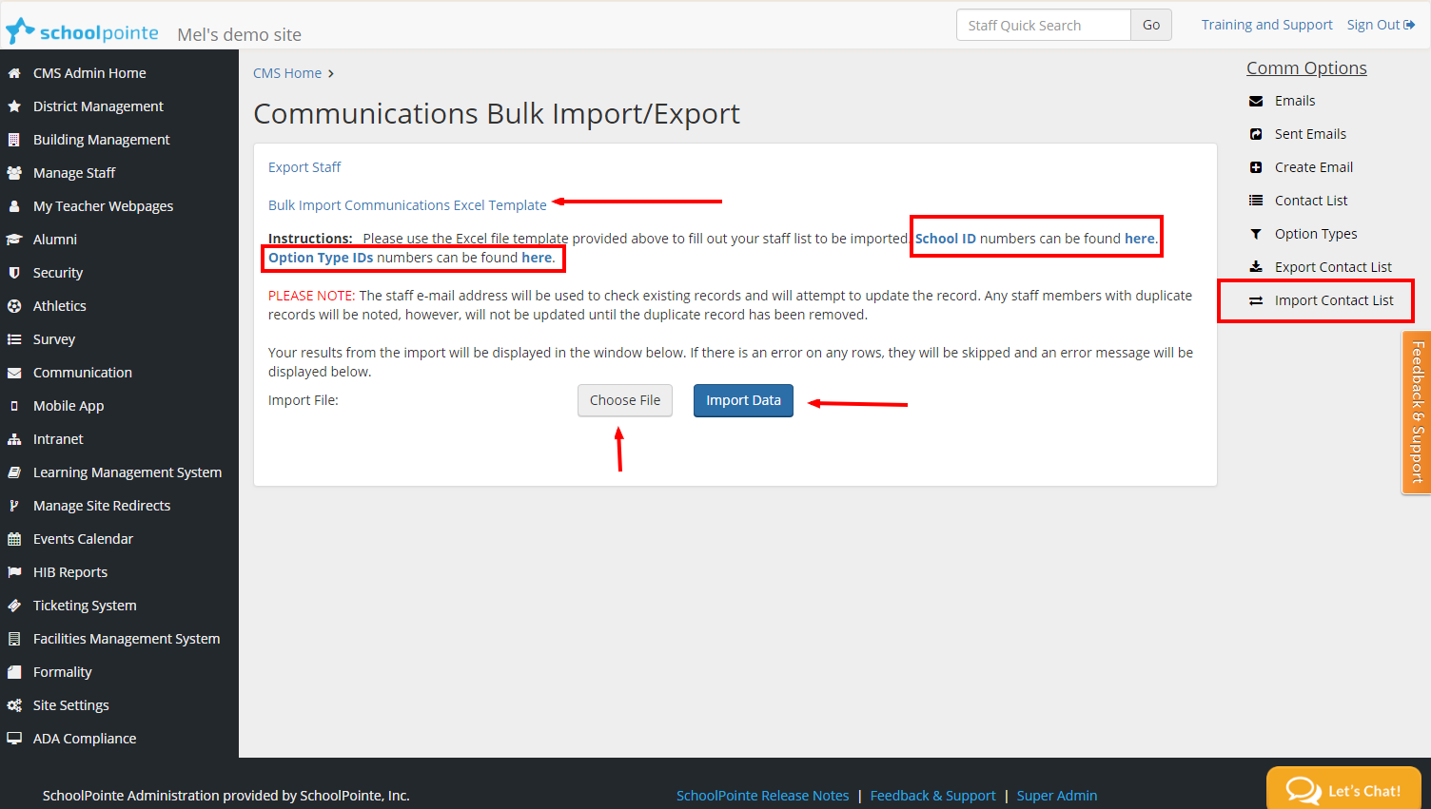Click the Import Data button

click(x=743, y=400)
